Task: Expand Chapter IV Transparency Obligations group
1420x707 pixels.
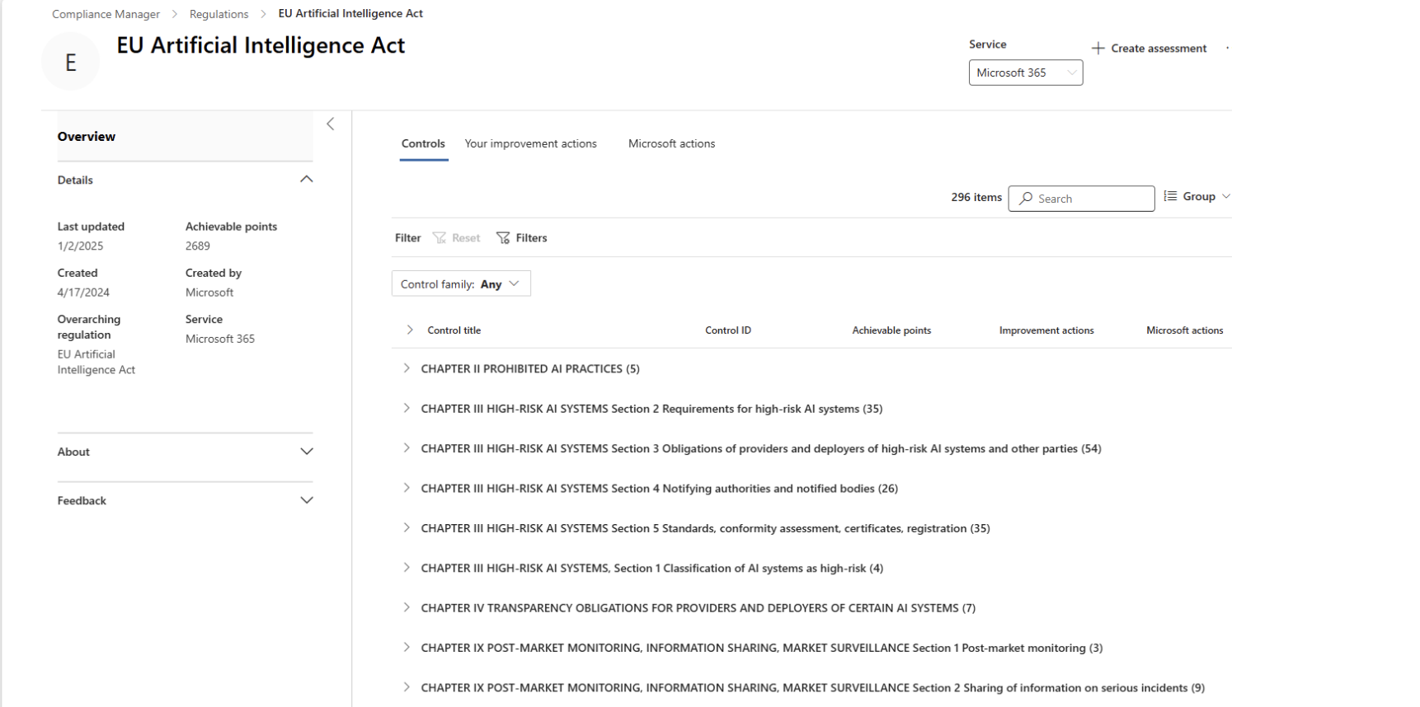Action: coord(407,607)
